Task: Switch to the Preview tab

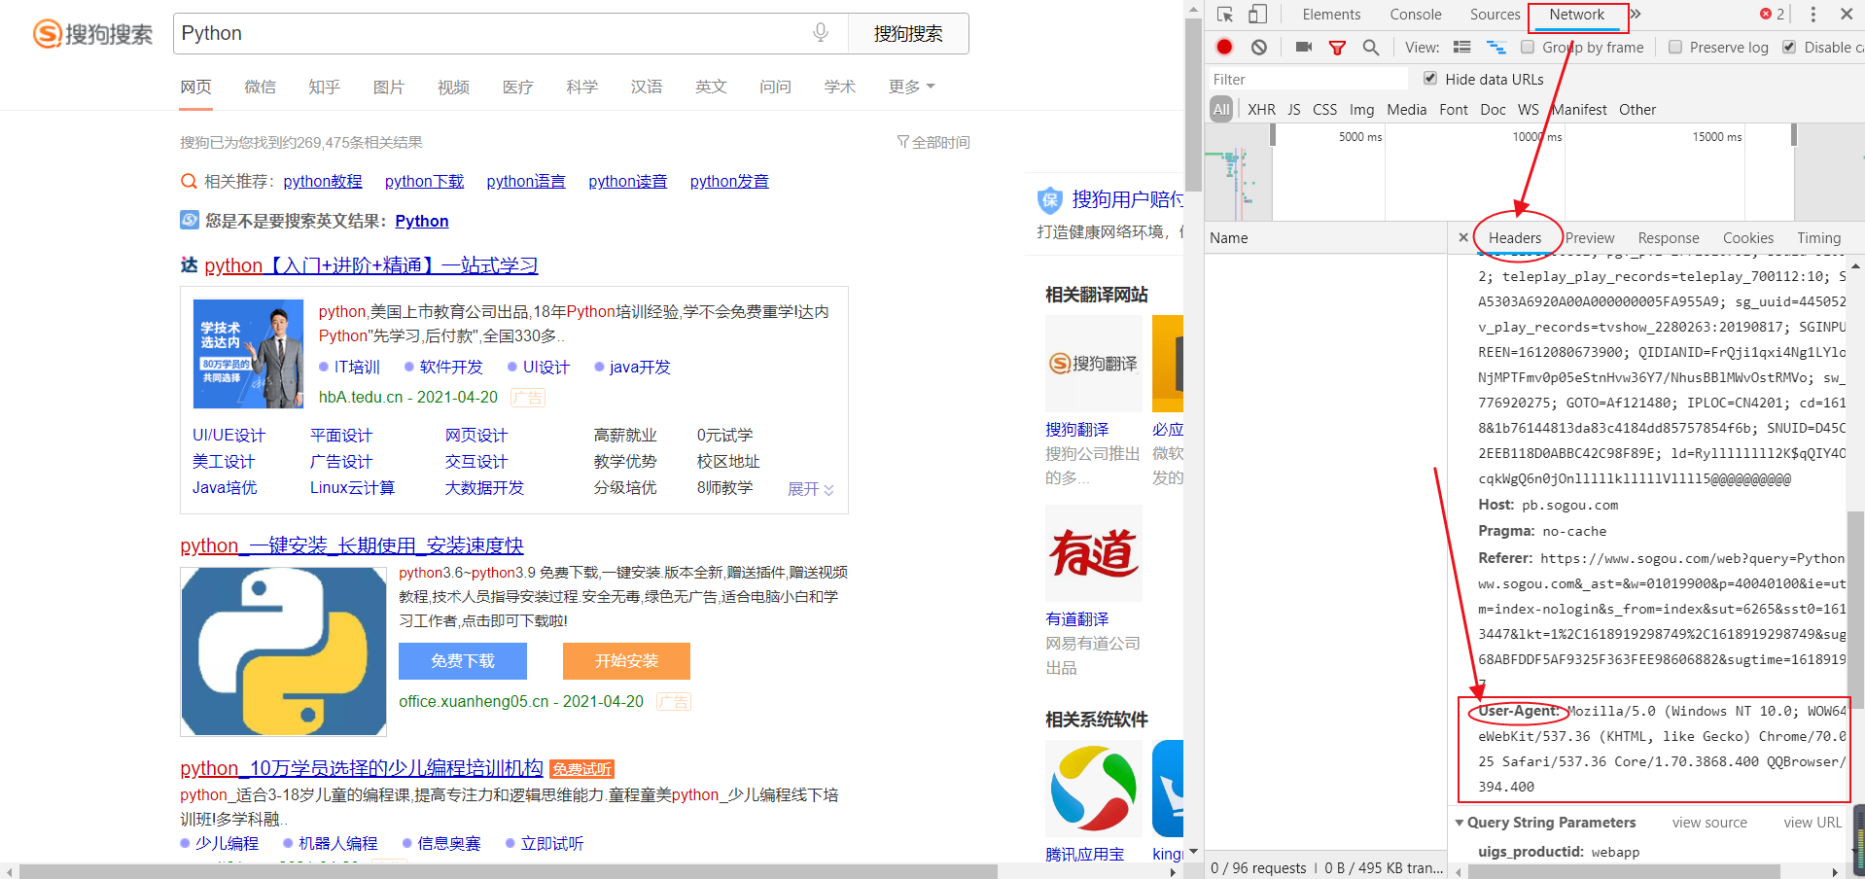Action: 1590,238
